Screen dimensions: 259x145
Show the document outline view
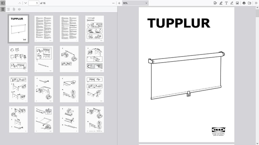[x=8, y=9]
